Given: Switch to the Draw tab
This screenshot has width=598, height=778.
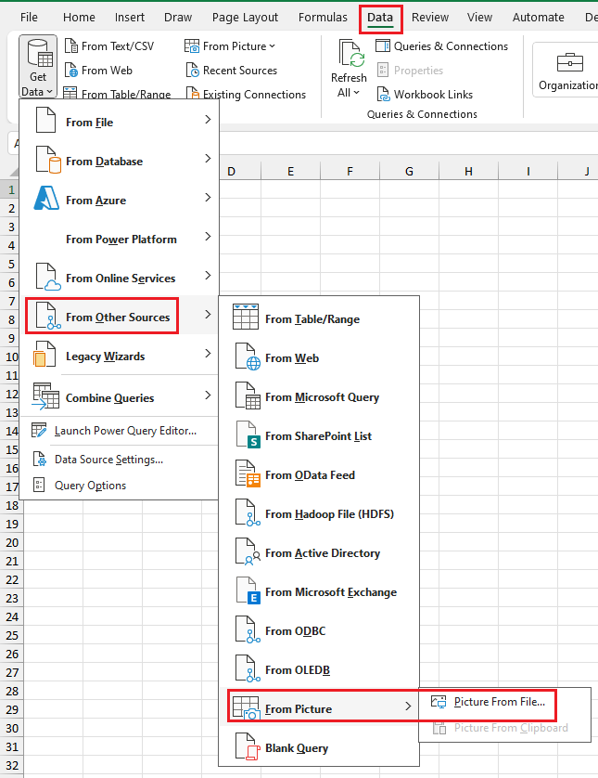Looking at the screenshot, I should [178, 18].
